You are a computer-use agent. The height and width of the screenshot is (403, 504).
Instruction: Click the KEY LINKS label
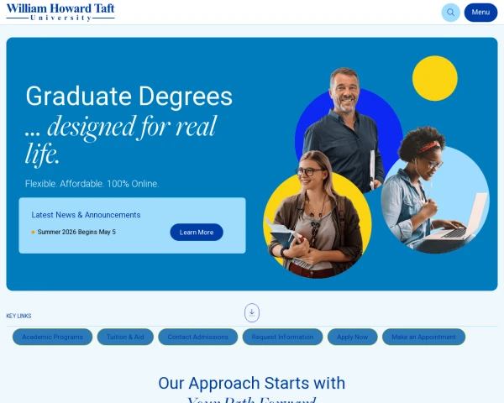[x=18, y=316]
